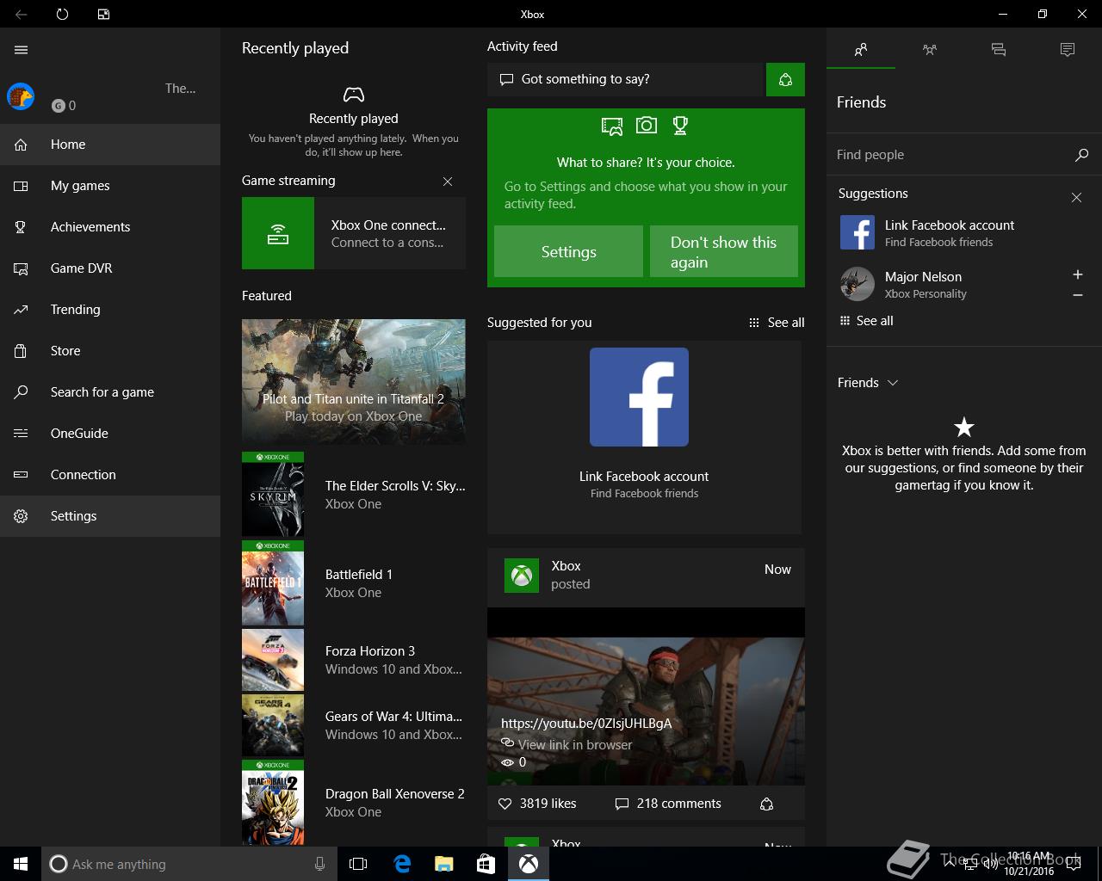Expand the Friends filter dropdown
This screenshot has height=881, width=1102.
coord(868,383)
